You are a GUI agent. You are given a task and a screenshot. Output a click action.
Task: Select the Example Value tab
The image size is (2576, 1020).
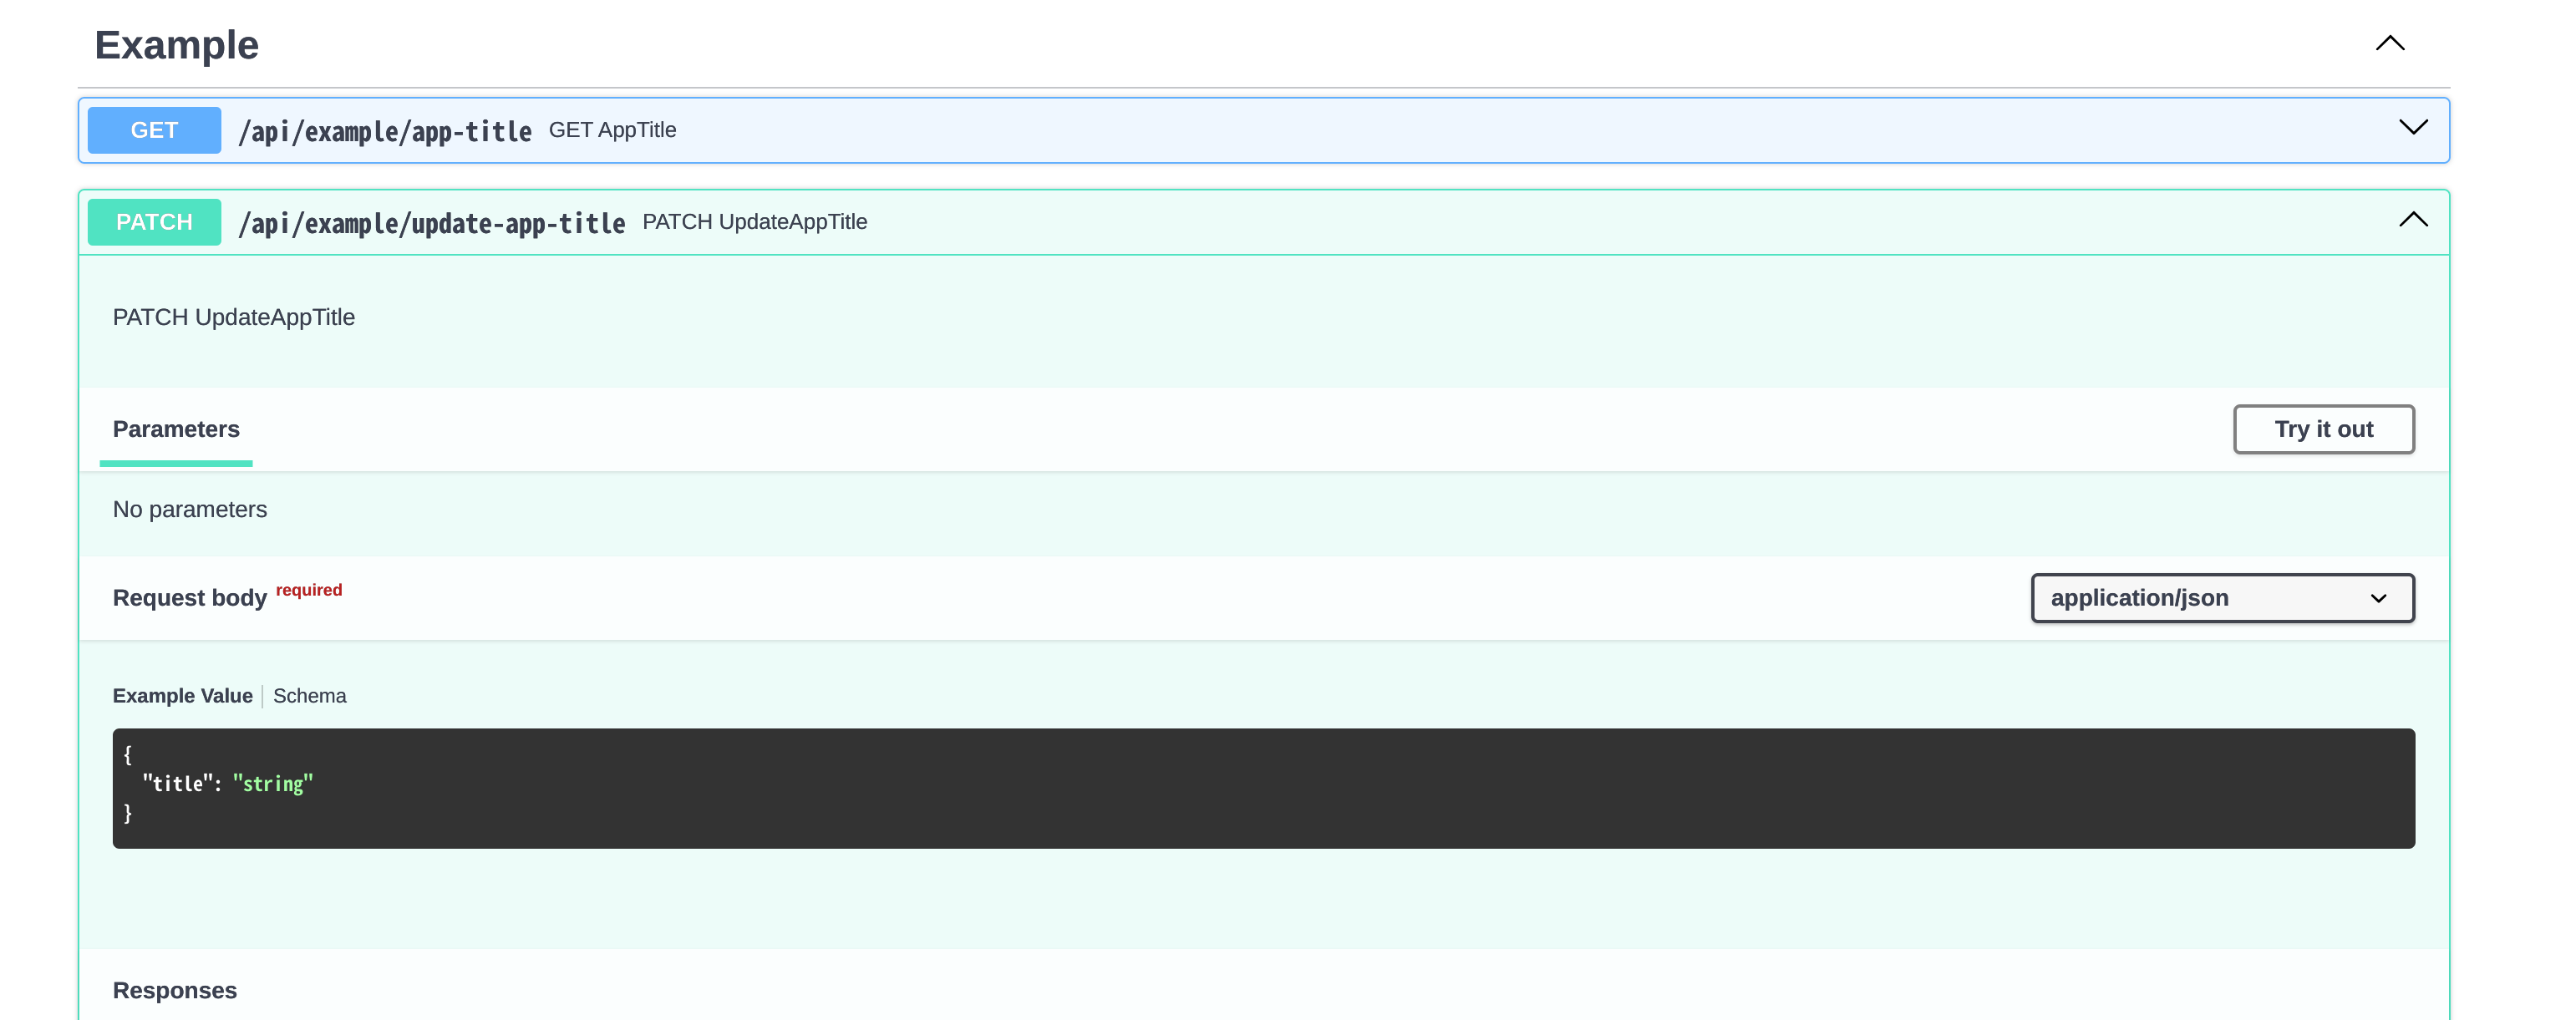[x=182, y=696]
